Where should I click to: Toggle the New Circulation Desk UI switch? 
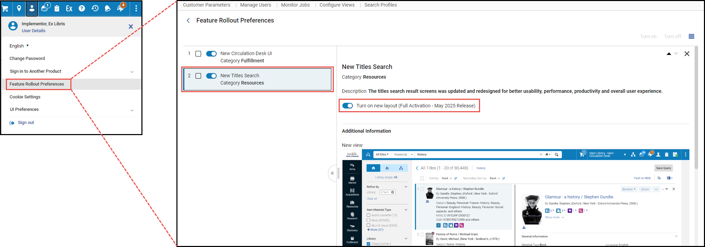point(211,54)
